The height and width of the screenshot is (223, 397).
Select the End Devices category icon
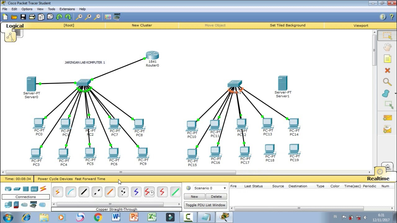tap(8, 205)
